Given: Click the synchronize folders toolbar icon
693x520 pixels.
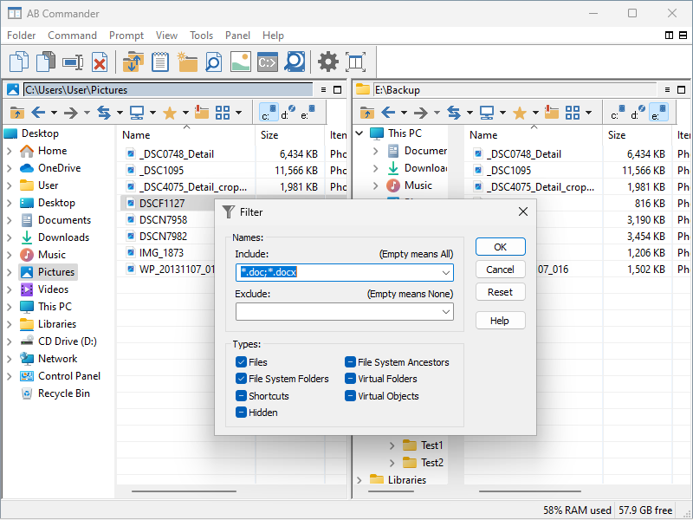Looking at the screenshot, I should pyautogui.click(x=133, y=62).
